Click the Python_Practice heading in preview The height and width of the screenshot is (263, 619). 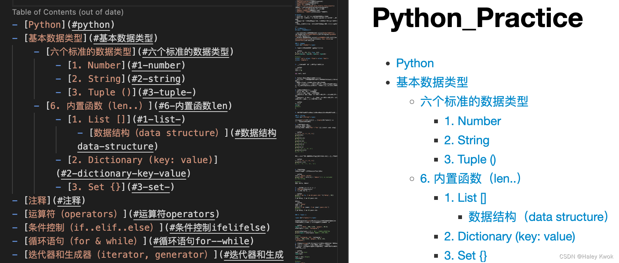(x=477, y=18)
